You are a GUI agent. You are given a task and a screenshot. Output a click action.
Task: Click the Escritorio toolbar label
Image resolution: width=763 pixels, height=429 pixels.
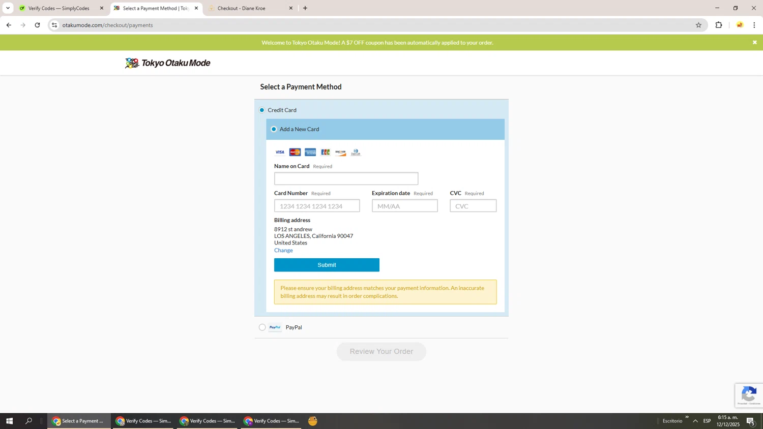[672, 421]
